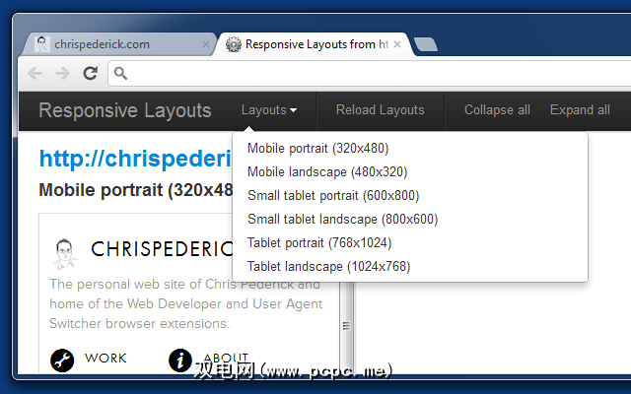Image resolution: width=631 pixels, height=394 pixels.
Task: Click Reload Layouts in the navbar
Action: tap(381, 109)
